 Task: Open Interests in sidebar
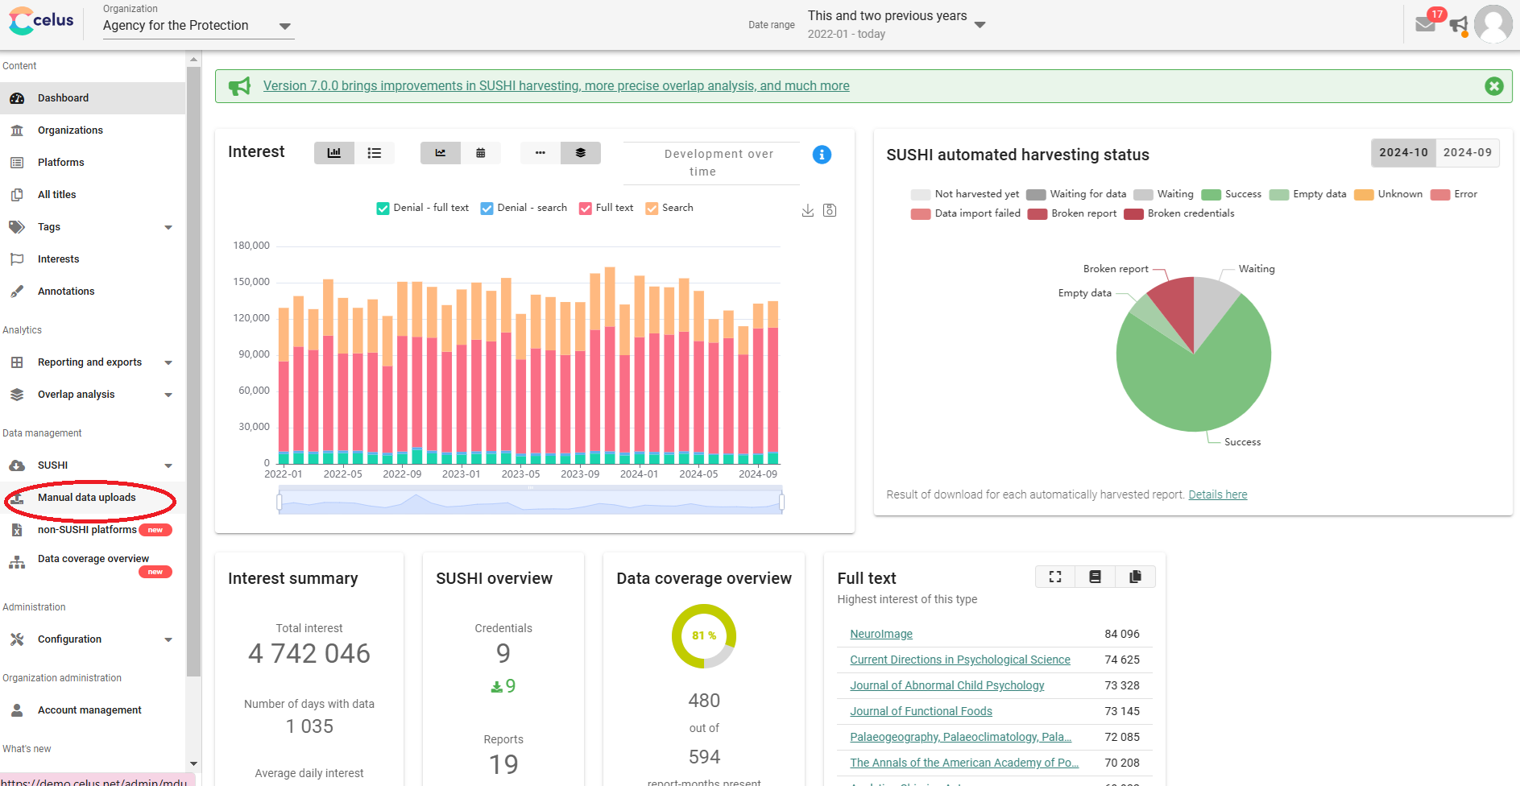93,259
